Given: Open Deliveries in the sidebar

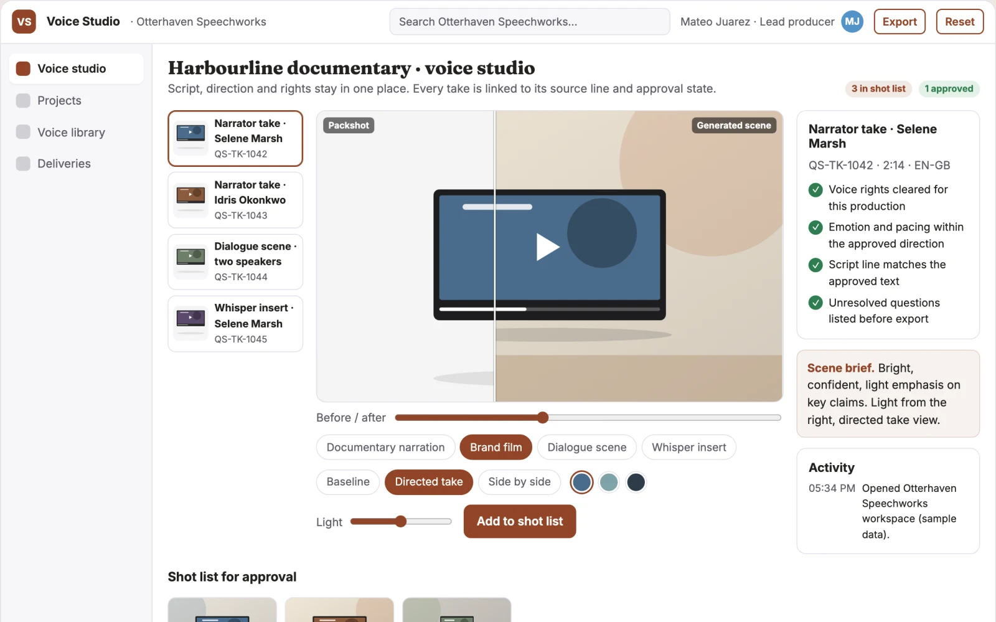Looking at the screenshot, I should [x=76, y=163].
